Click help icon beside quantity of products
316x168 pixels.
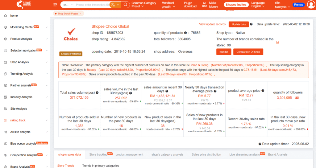pos(185,33)
